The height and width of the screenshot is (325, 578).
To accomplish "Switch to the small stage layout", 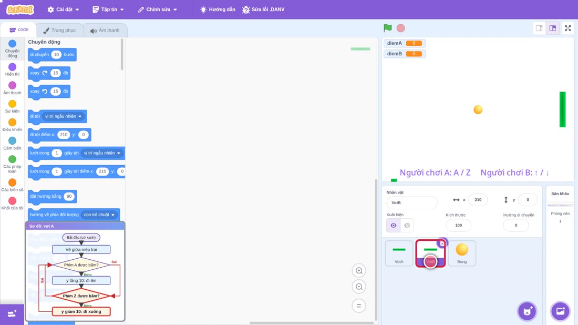I will (539, 28).
